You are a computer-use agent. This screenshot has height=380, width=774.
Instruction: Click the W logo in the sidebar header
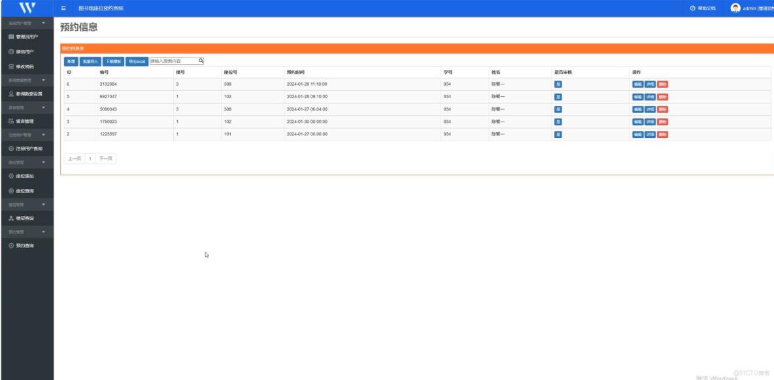[27, 8]
